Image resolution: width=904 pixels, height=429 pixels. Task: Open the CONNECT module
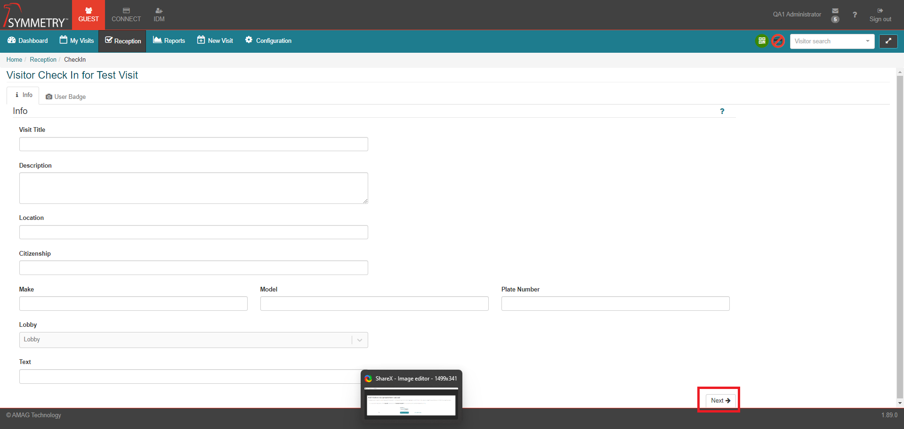[x=126, y=15]
